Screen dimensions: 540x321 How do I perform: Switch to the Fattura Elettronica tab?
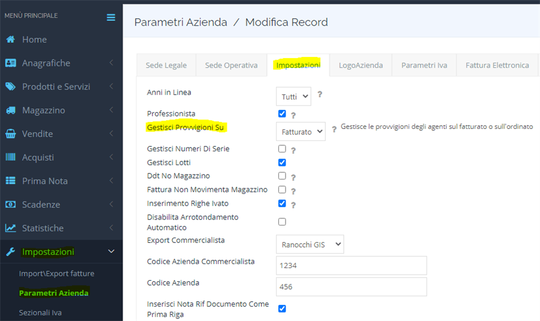[x=497, y=65]
